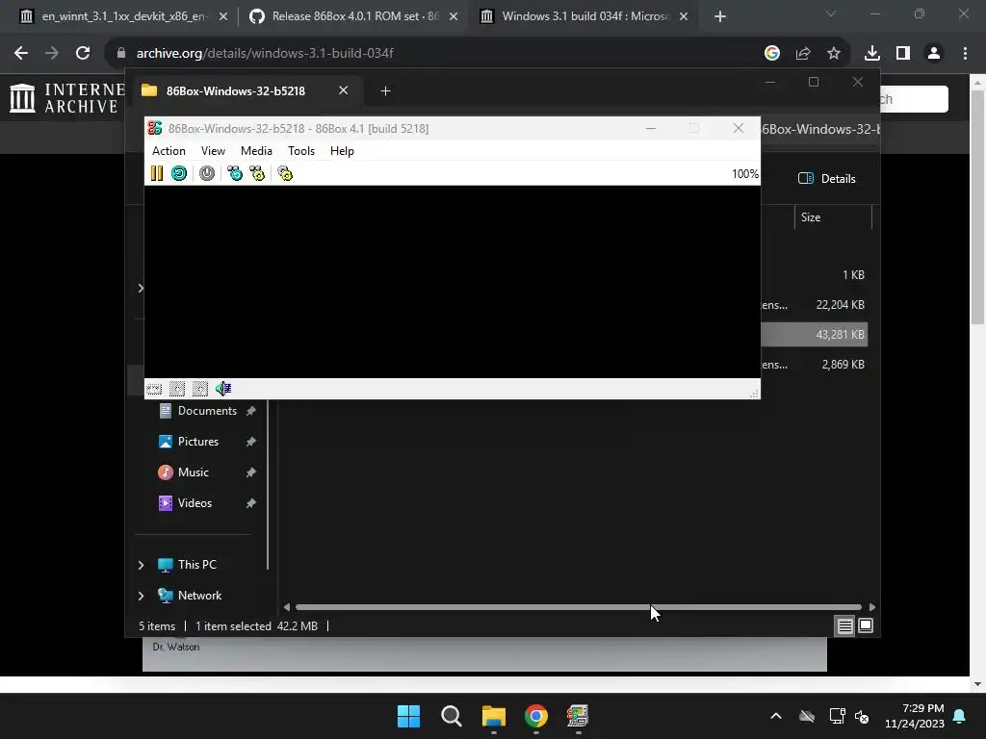Click the second floppy drive status icon
986x739 pixels.
click(200, 389)
